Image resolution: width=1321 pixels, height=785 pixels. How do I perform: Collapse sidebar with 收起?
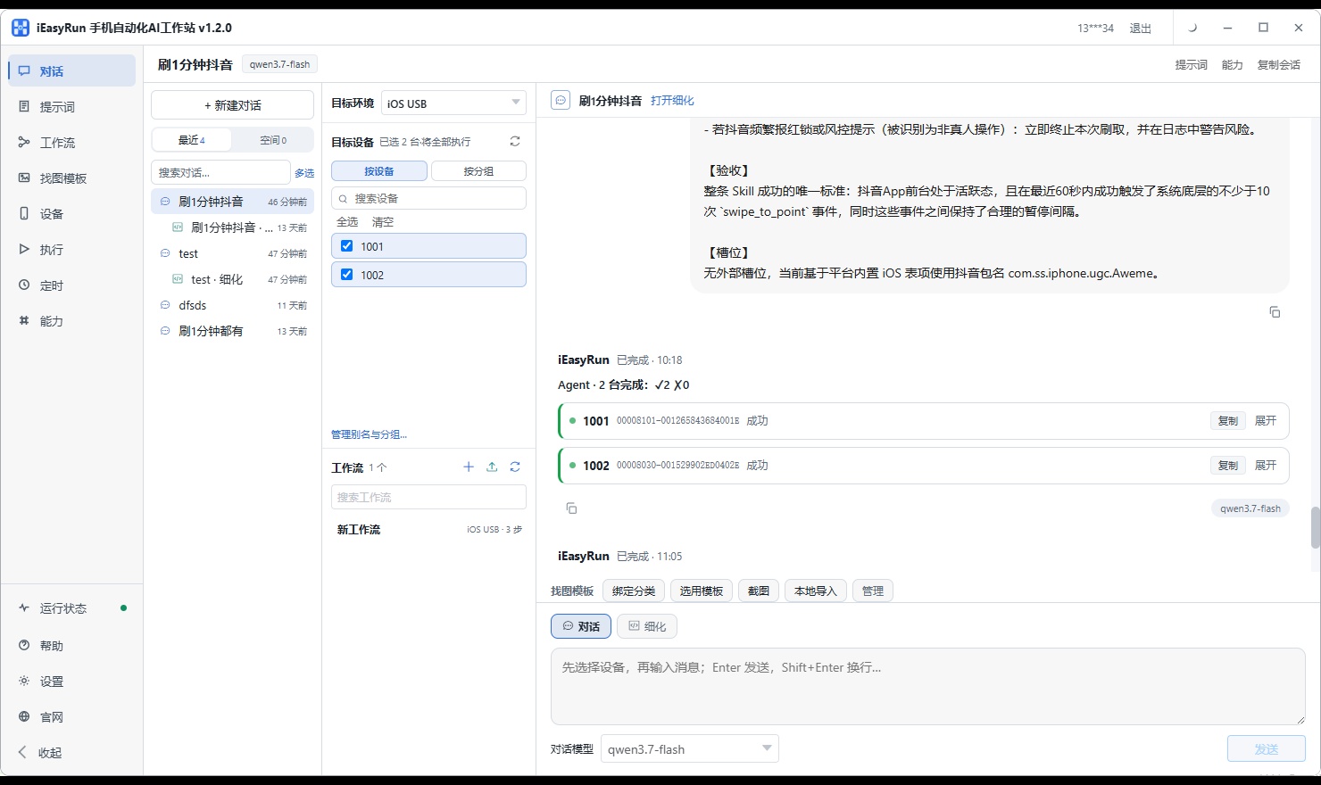[x=71, y=753]
